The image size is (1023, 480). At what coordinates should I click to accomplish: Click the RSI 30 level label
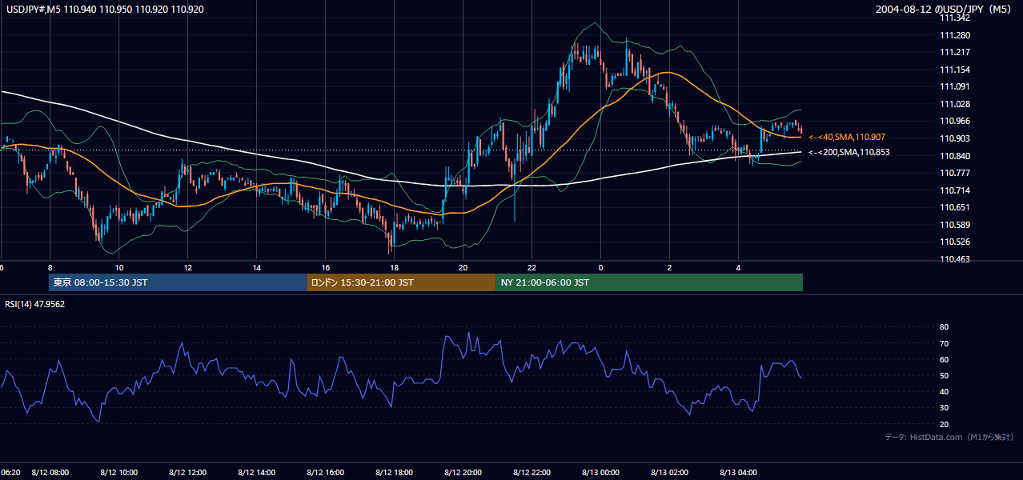(944, 408)
